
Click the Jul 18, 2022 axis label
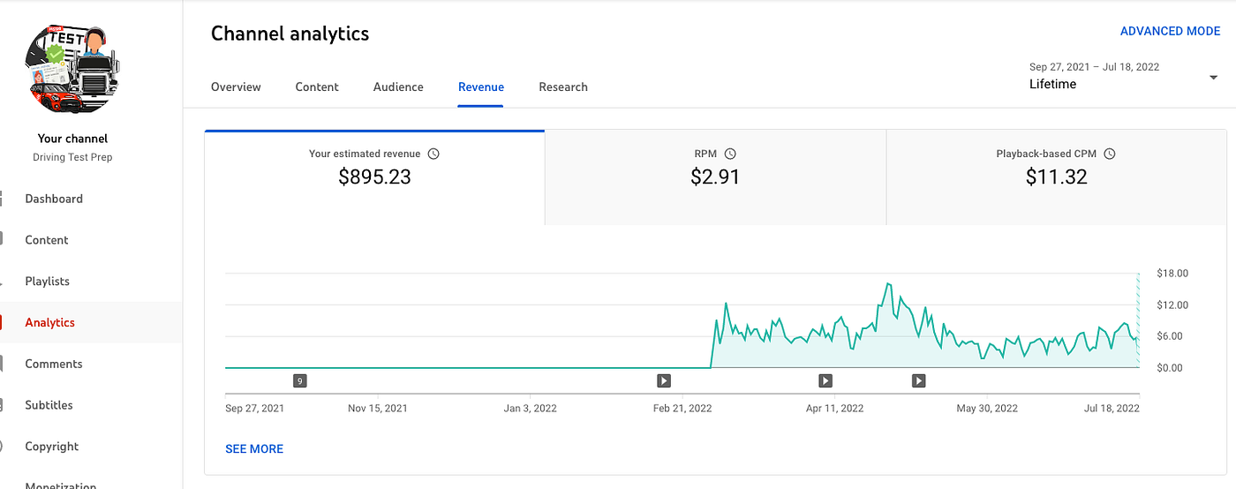click(x=1112, y=409)
